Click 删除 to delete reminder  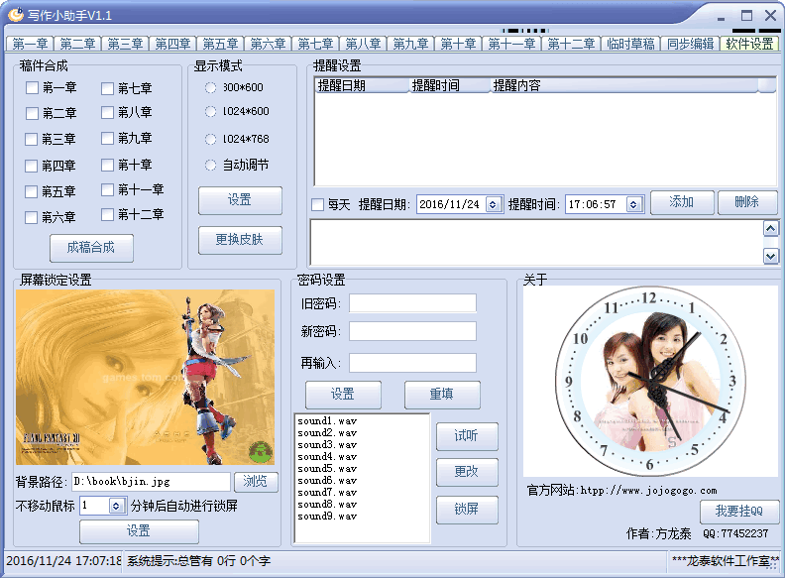click(x=747, y=202)
